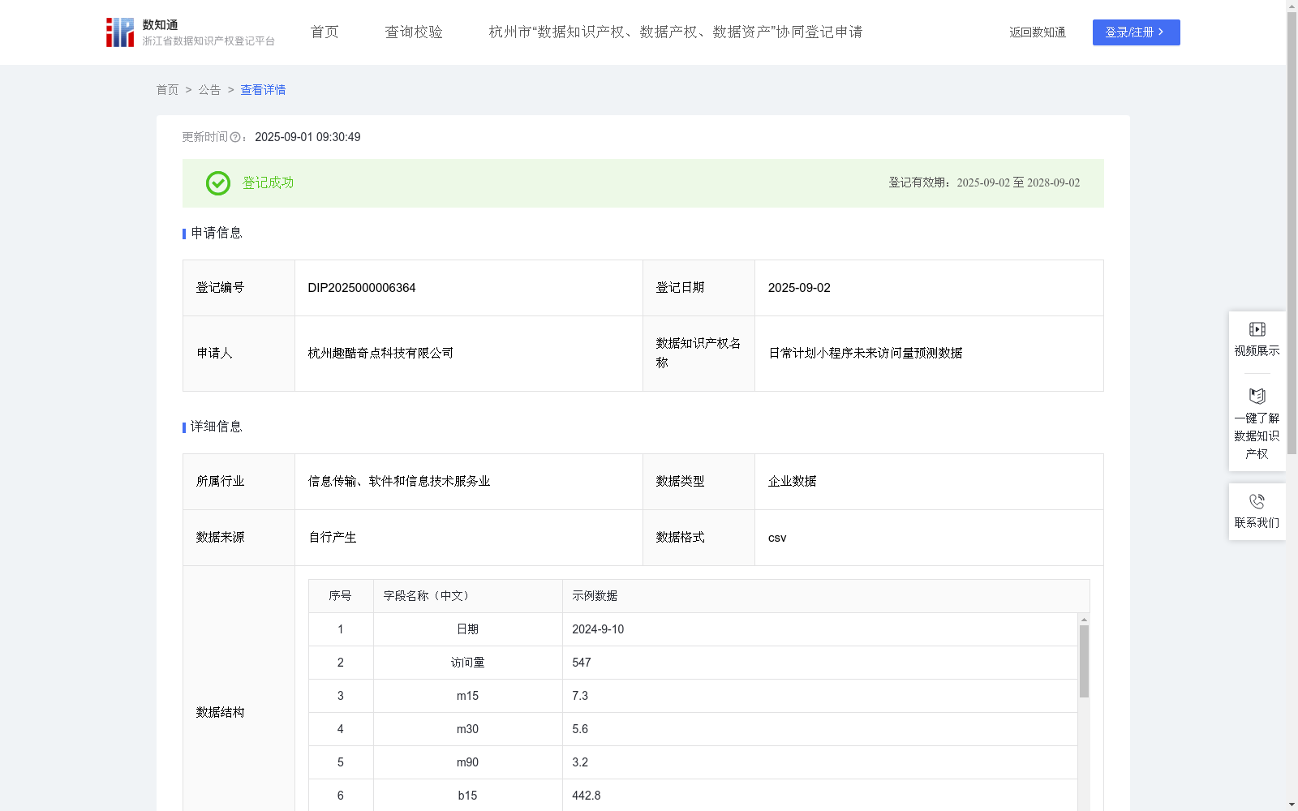Click 查看详情 breadcrumb item
Screen dimensions: 1298x811
[263, 90]
